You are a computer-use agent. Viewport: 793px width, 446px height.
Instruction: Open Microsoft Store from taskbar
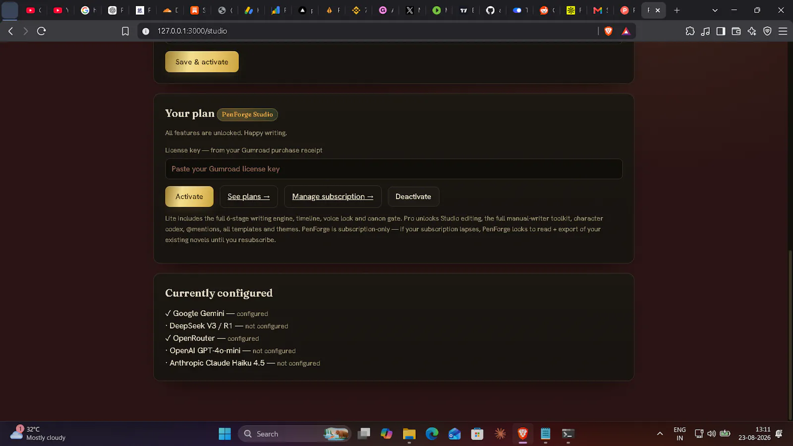477,434
